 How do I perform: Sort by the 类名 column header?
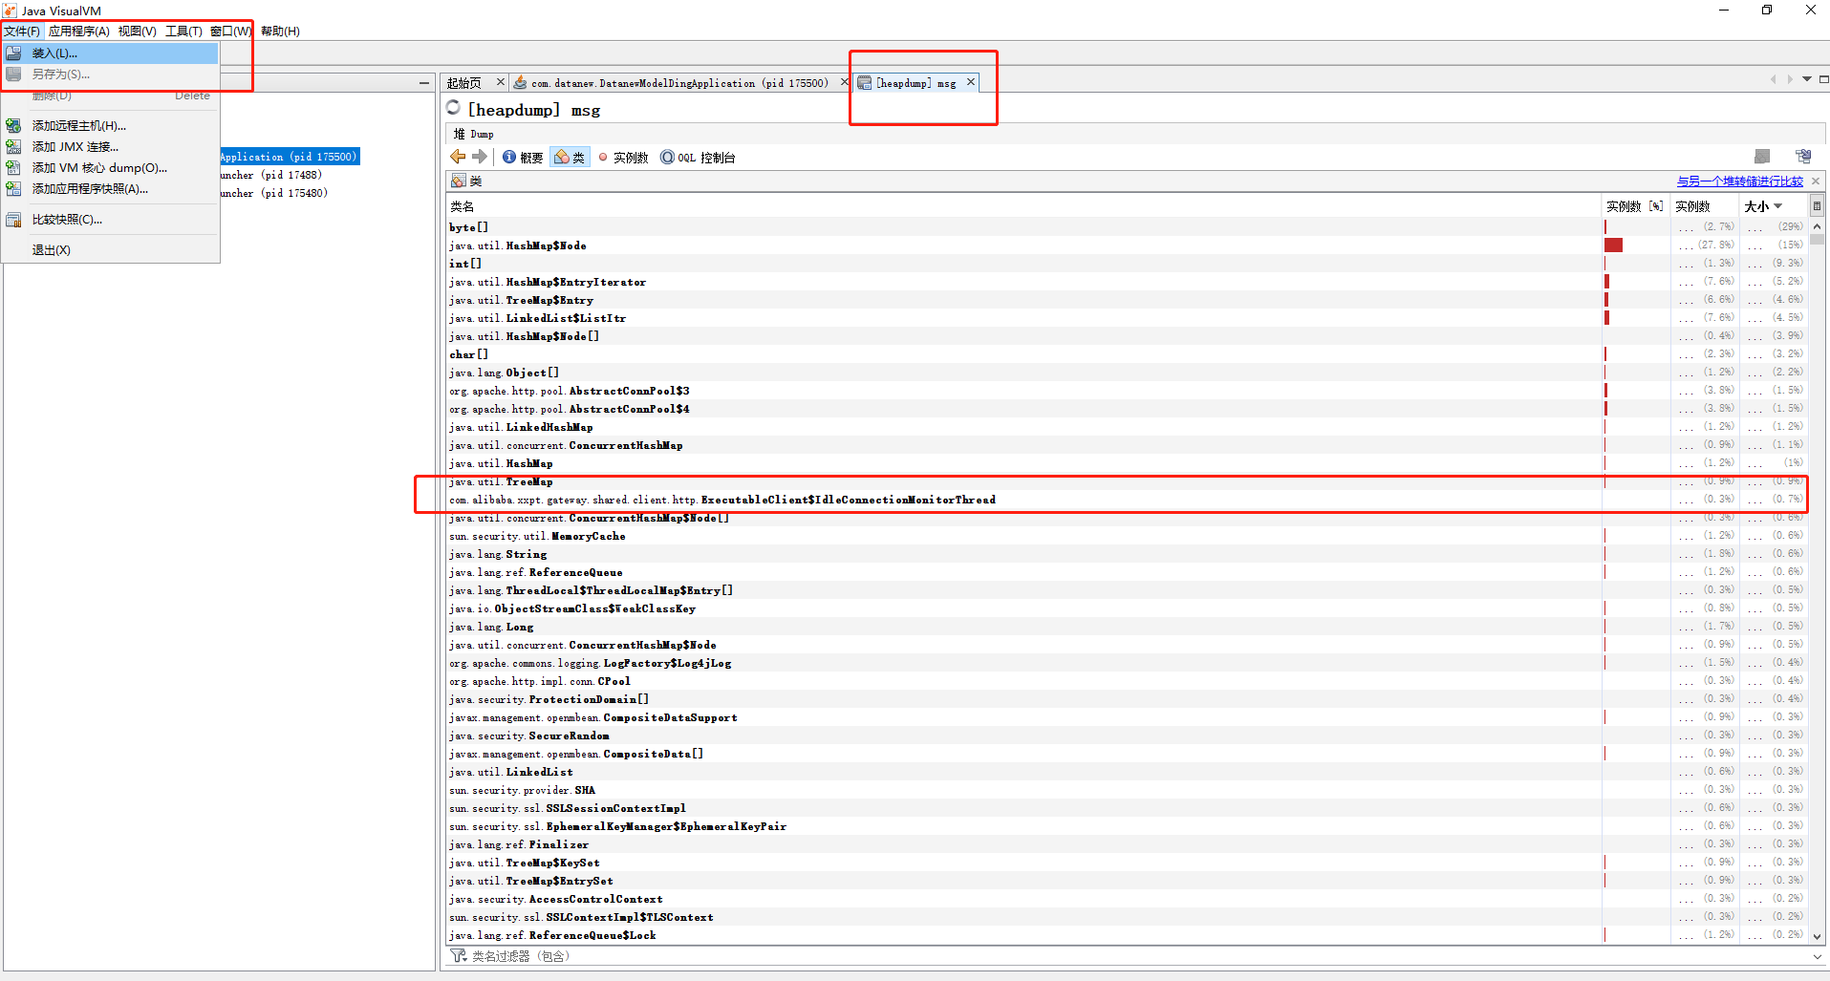click(x=1023, y=206)
